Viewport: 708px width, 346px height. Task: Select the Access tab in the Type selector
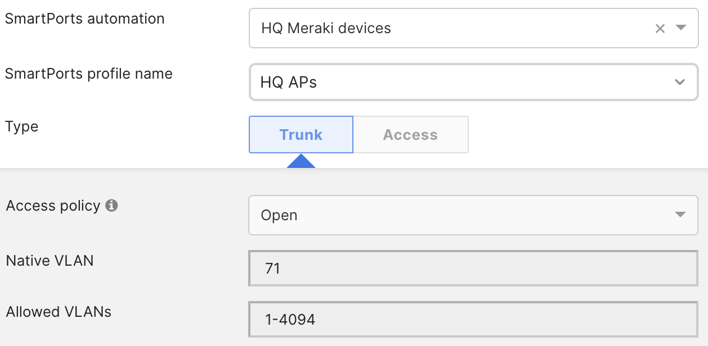click(410, 134)
